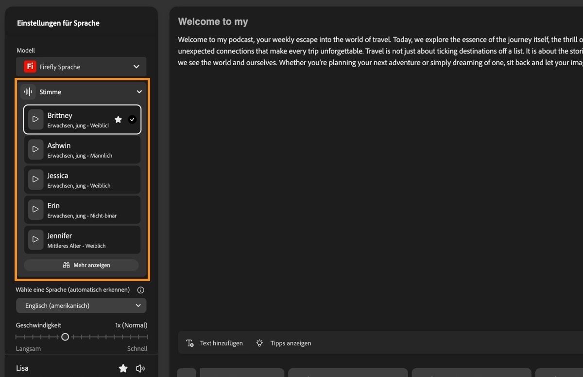Image resolution: width=583 pixels, height=377 pixels.
Task: Click the Mehr anzeigen button
Action: [x=81, y=265]
